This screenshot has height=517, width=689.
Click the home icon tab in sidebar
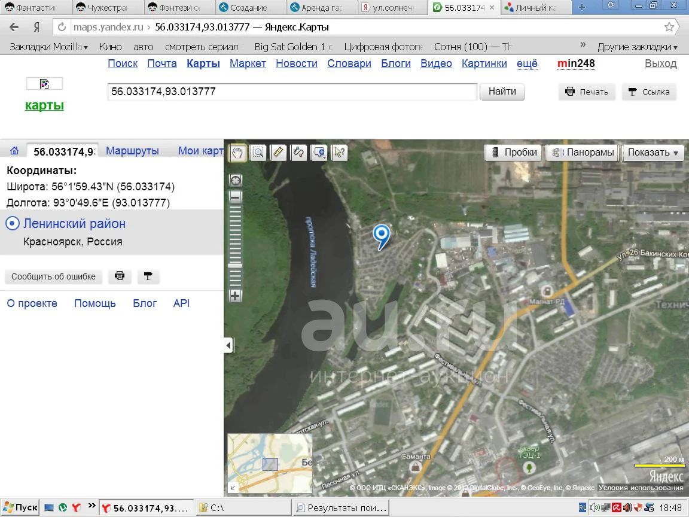pos(14,151)
